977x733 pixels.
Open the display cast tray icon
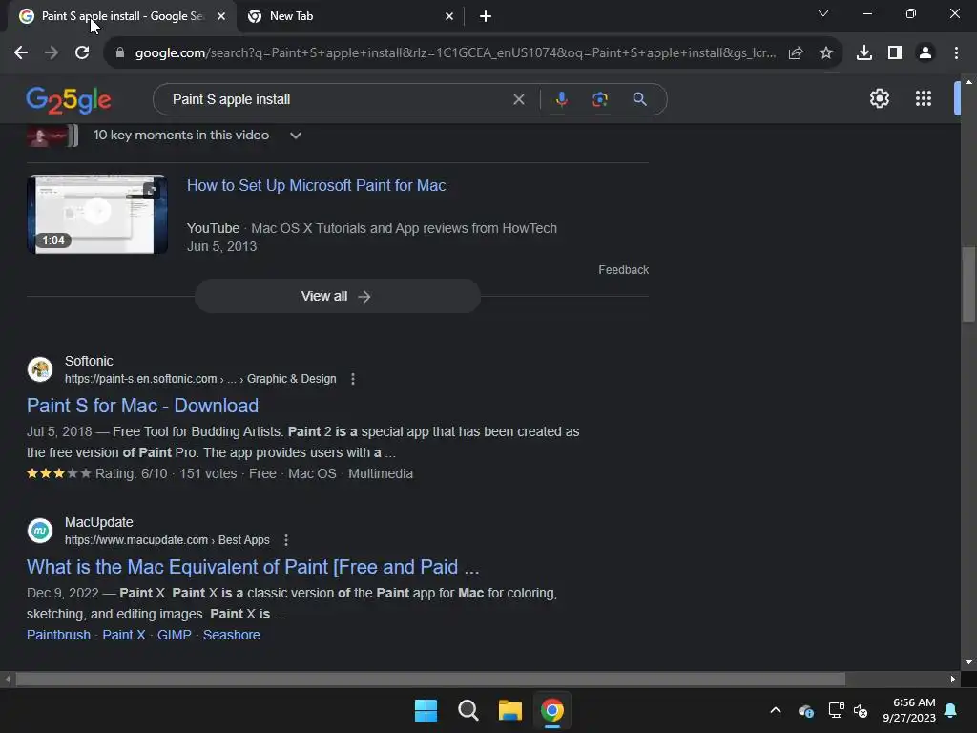pyautogui.click(x=836, y=710)
